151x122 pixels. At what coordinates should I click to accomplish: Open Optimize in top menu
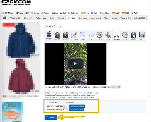point(73,13)
